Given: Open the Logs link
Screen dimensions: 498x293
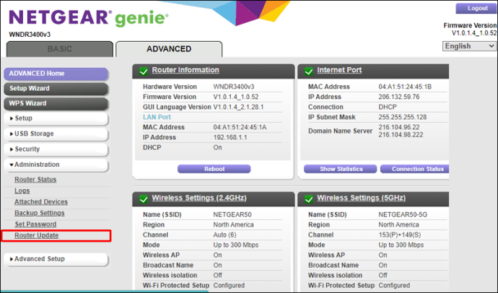Looking at the screenshot, I should coord(22,191).
